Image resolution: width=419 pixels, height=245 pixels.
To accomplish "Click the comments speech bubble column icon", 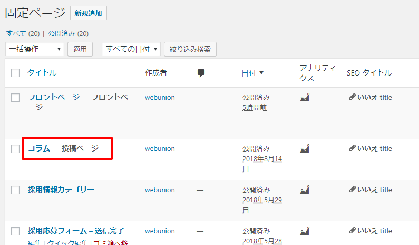I will tap(201, 73).
